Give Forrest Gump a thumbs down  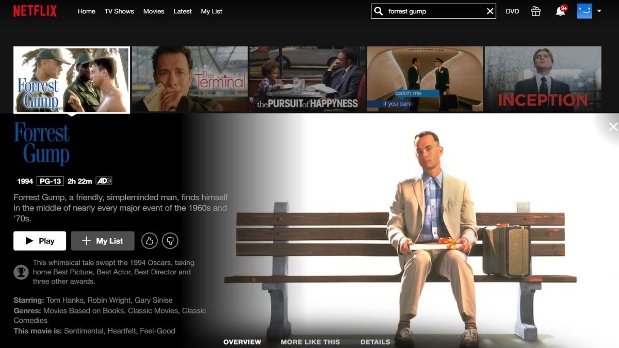[170, 241]
